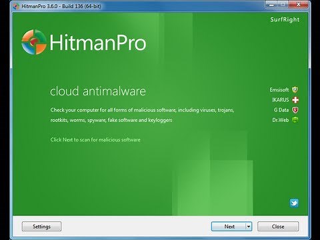Open the Settings button
Screen dimensions: 320x240
[41, 227]
